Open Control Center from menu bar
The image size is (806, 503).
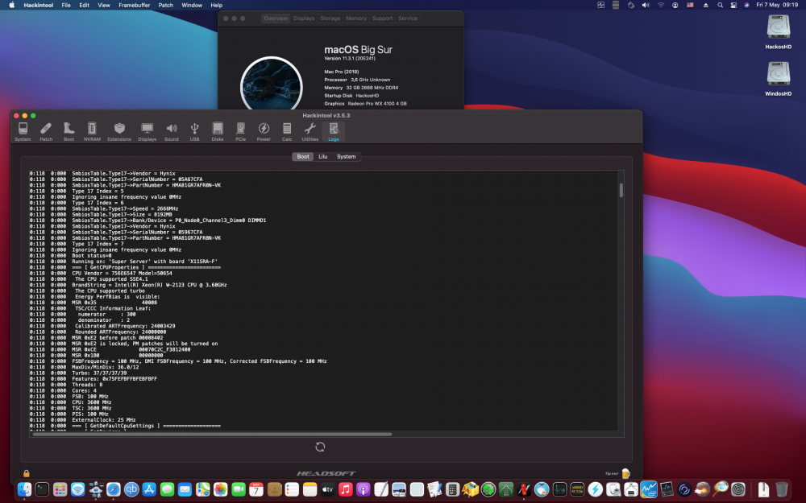click(x=733, y=5)
